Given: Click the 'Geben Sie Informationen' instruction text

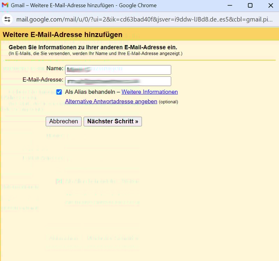Looking at the screenshot, I should click(93, 47).
